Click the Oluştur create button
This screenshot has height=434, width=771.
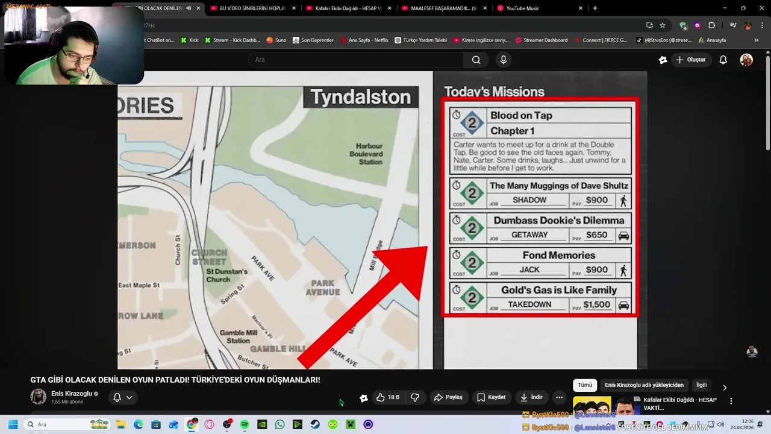point(690,60)
